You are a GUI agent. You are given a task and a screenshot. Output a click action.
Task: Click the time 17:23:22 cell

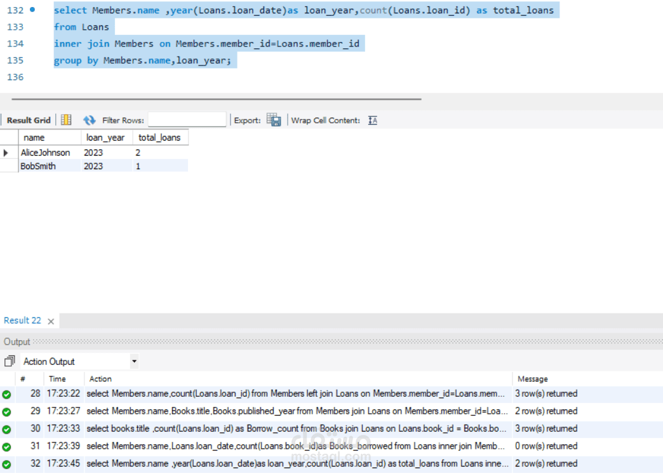pos(64,394)
